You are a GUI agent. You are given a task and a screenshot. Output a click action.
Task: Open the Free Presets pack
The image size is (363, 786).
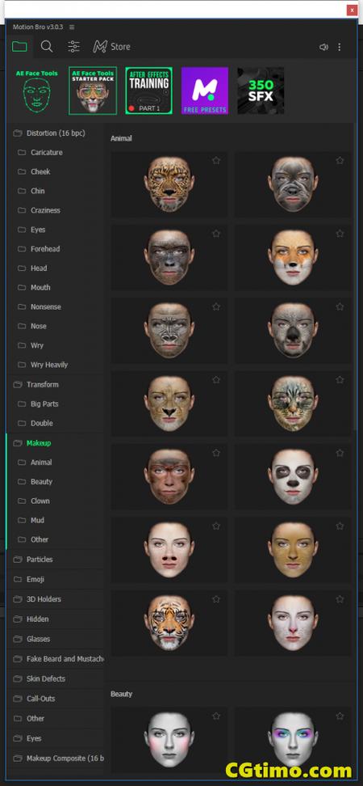(x=205, y=91)
